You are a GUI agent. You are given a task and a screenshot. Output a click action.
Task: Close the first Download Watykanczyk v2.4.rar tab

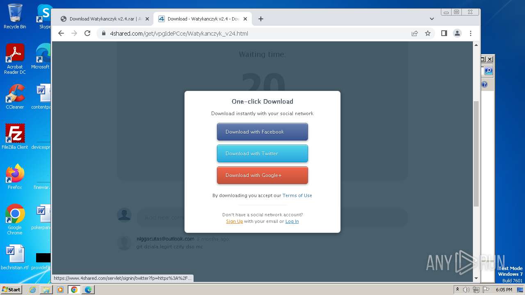tap(147, 19)
